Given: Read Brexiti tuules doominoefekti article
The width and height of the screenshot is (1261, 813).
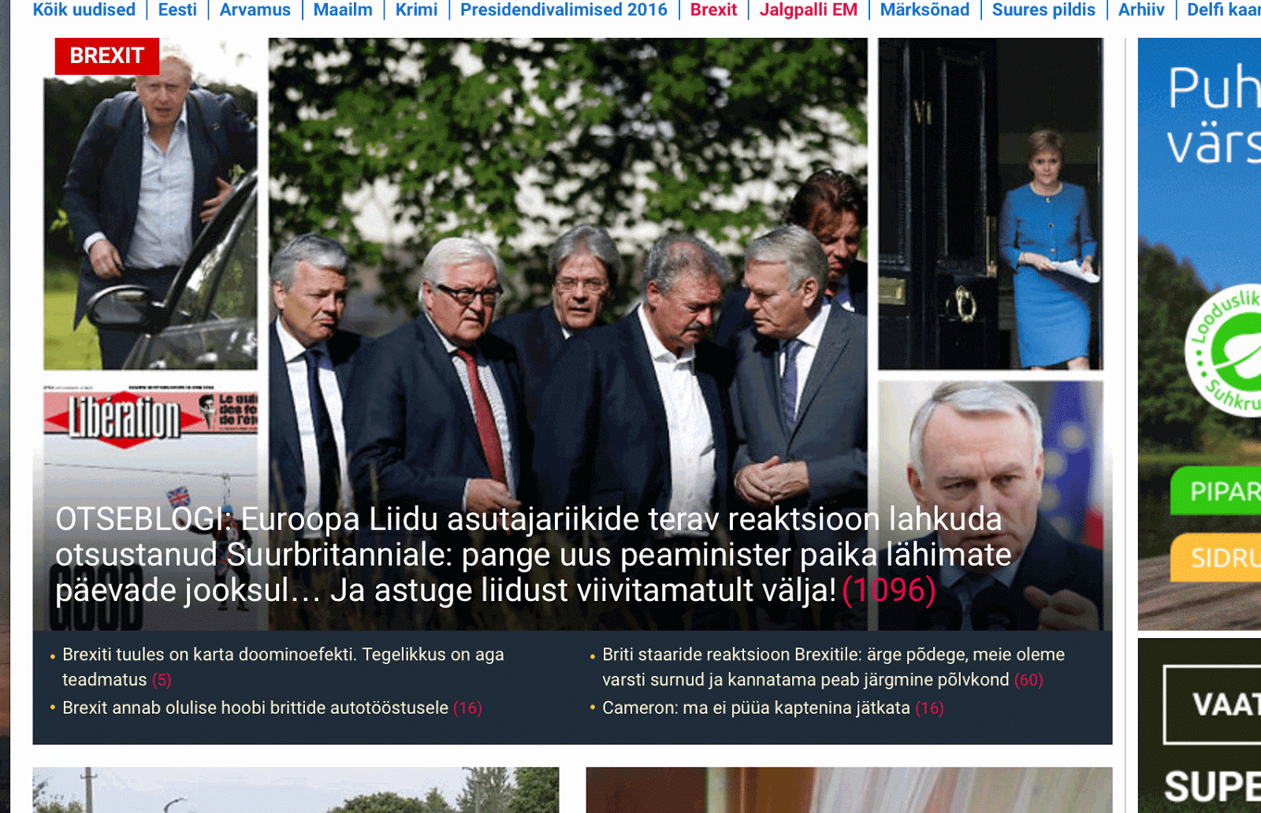Looking at the screenshot, I should point(283,666).
